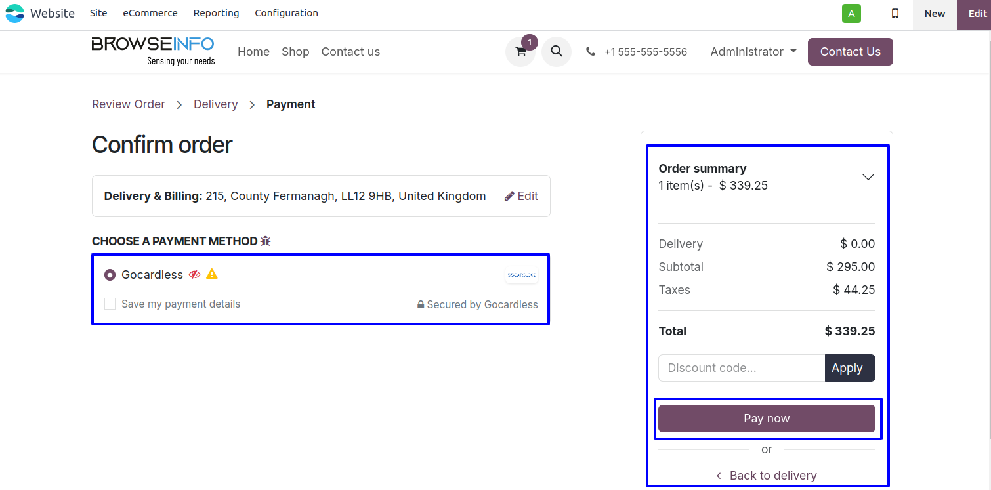Image resolution: width=991 pixels, height=490 pixels.
Task: Open the shopping cart icon
Action: click(x=520, y=52)
